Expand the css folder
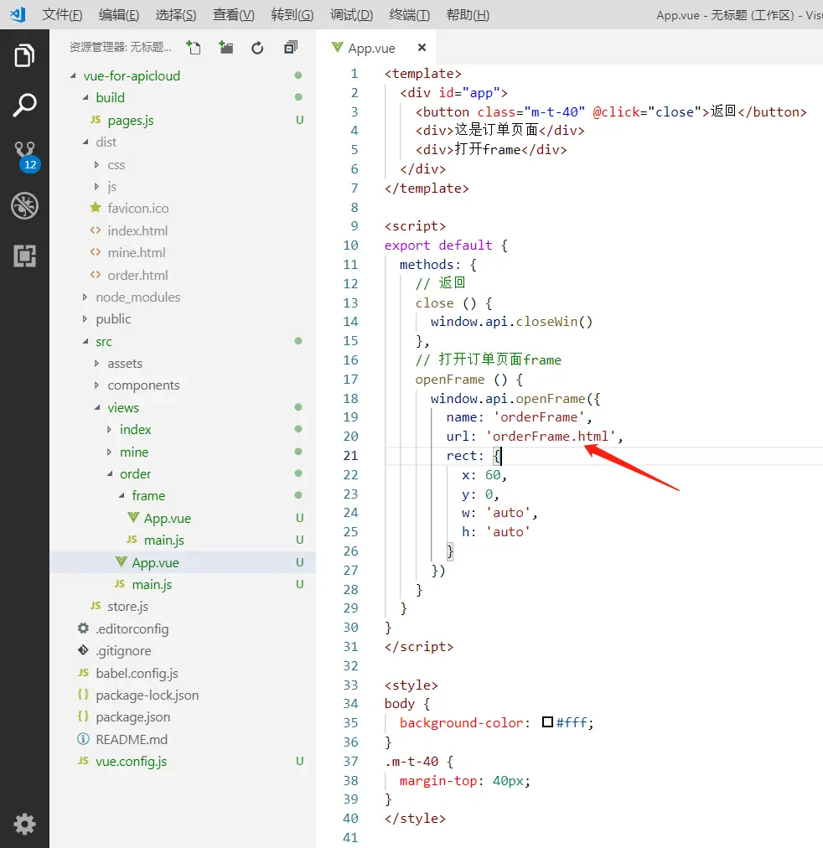The image size is (823, 848). [x=96, y=164]
